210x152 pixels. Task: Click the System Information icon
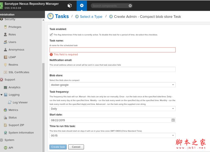[x=6, y=133]
